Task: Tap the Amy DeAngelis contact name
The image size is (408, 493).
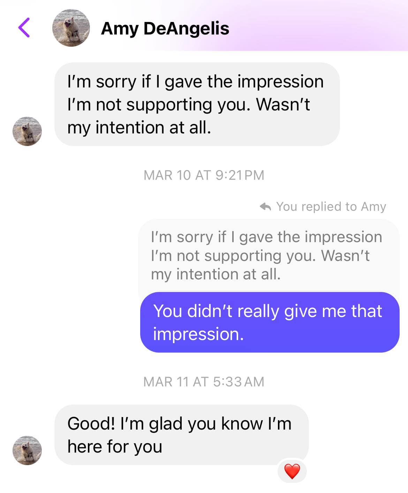Action: (165, 28)
